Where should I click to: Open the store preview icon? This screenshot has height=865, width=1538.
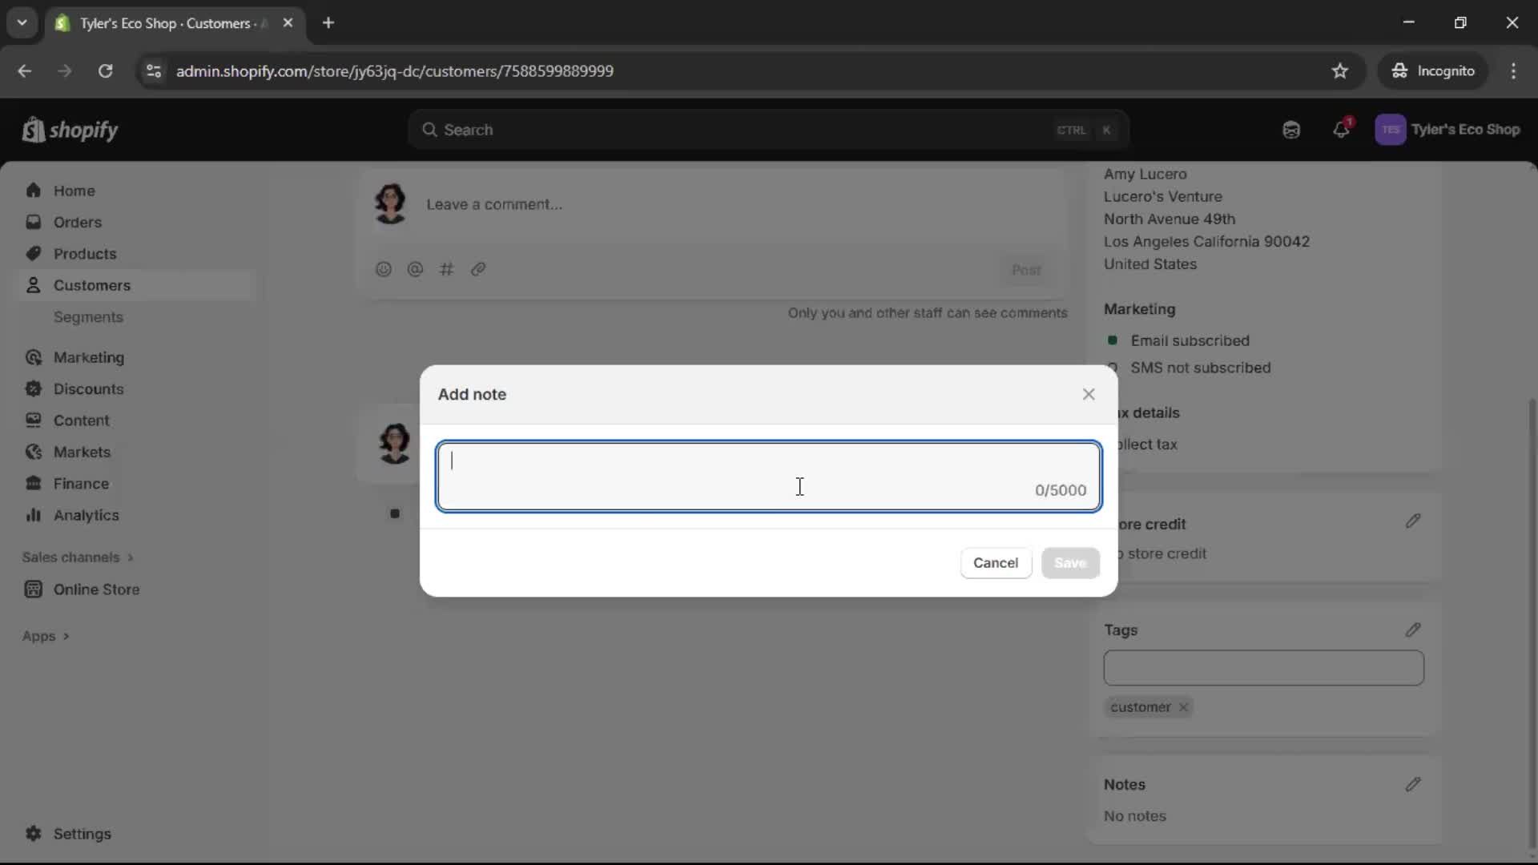(x=1291, y=129)
